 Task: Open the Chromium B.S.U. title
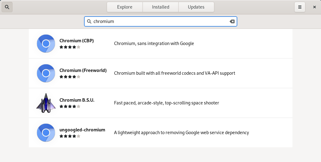click(x=77, y=100)
